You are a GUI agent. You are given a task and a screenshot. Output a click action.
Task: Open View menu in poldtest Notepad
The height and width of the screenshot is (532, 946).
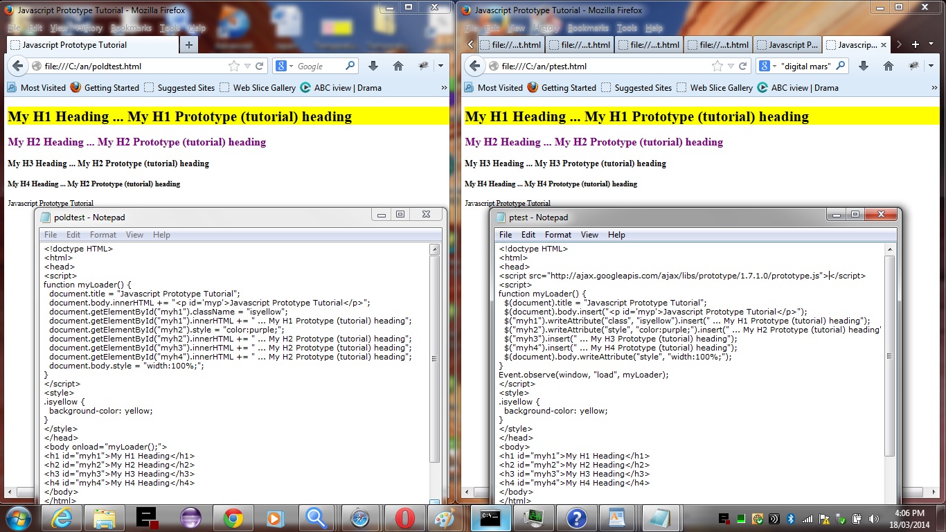[134, 235]
